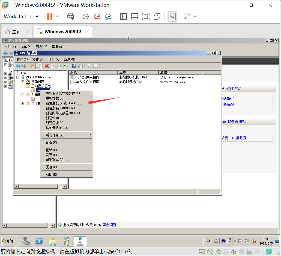Expand the 全局日志 tree node
The width and height of the screenshot is (281, 256).
(23, 82)
